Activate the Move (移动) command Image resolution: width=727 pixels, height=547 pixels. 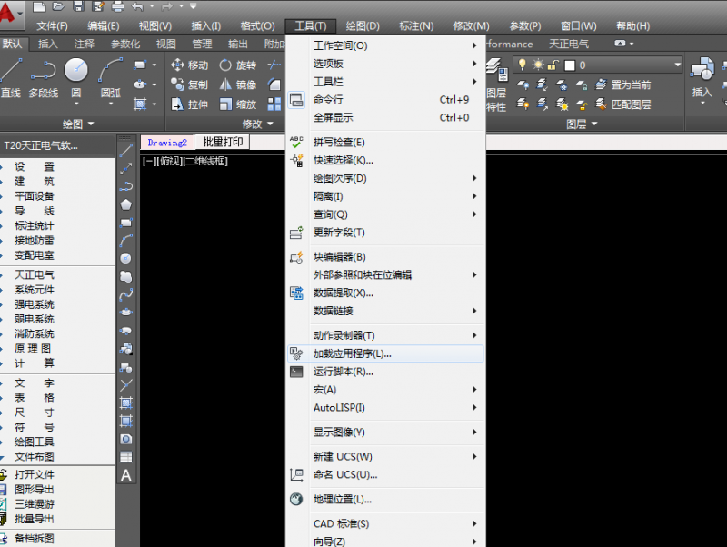[x=189, y=65]
